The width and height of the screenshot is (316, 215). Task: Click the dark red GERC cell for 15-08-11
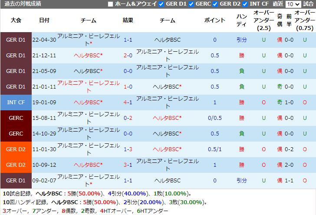click(16, 118)
